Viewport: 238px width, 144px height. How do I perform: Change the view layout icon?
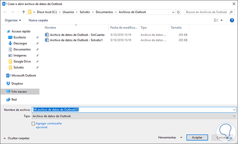(x=216, y=20)
